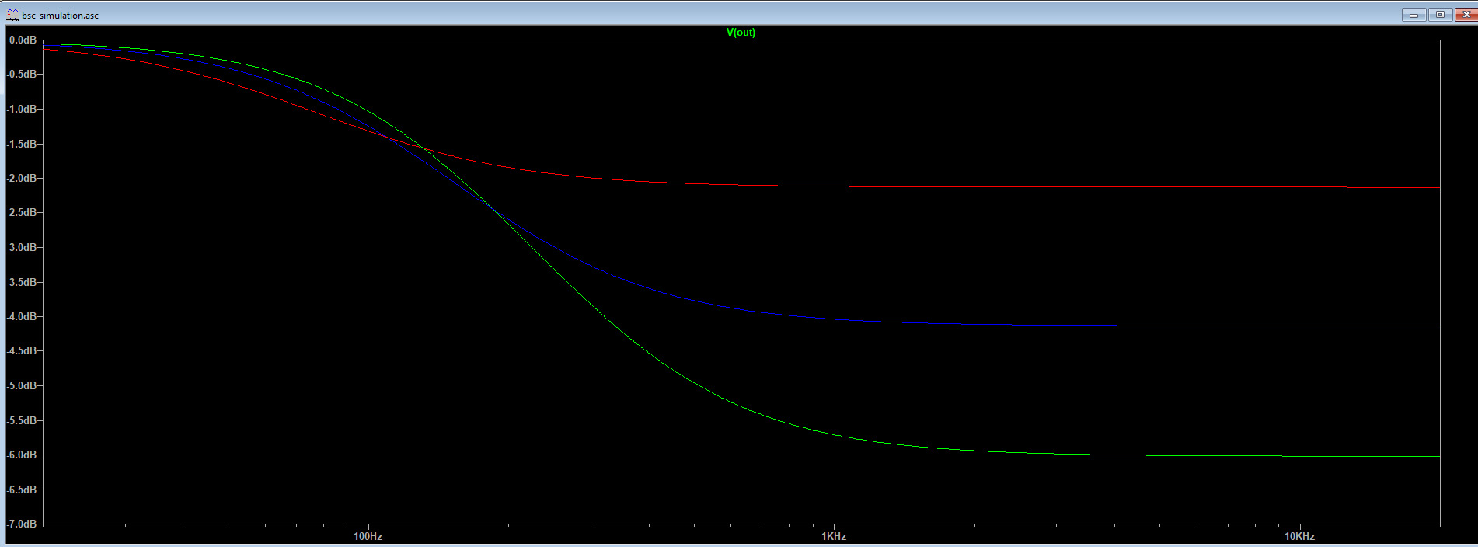Viewport: 1478px width, 547px height.
Task: Click the -1.0dB vertical axis label
Action: click(x=22, y=110)
